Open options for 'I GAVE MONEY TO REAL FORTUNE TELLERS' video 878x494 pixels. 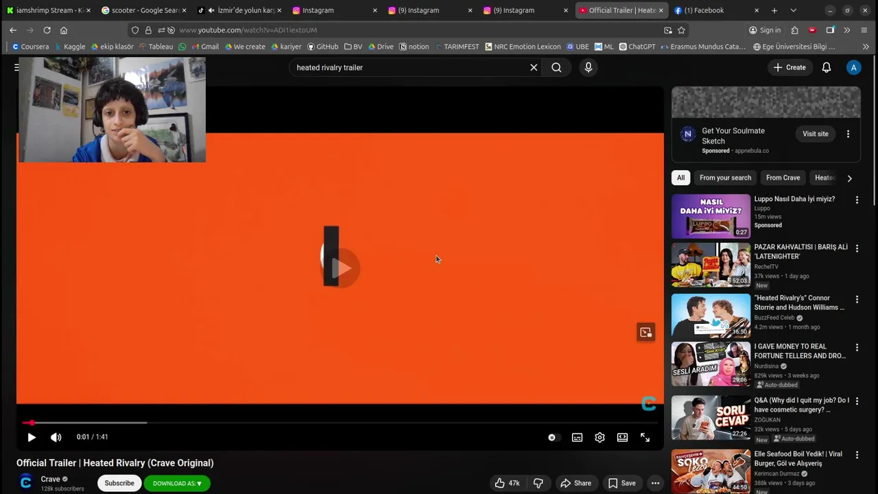tap(857, 348)
